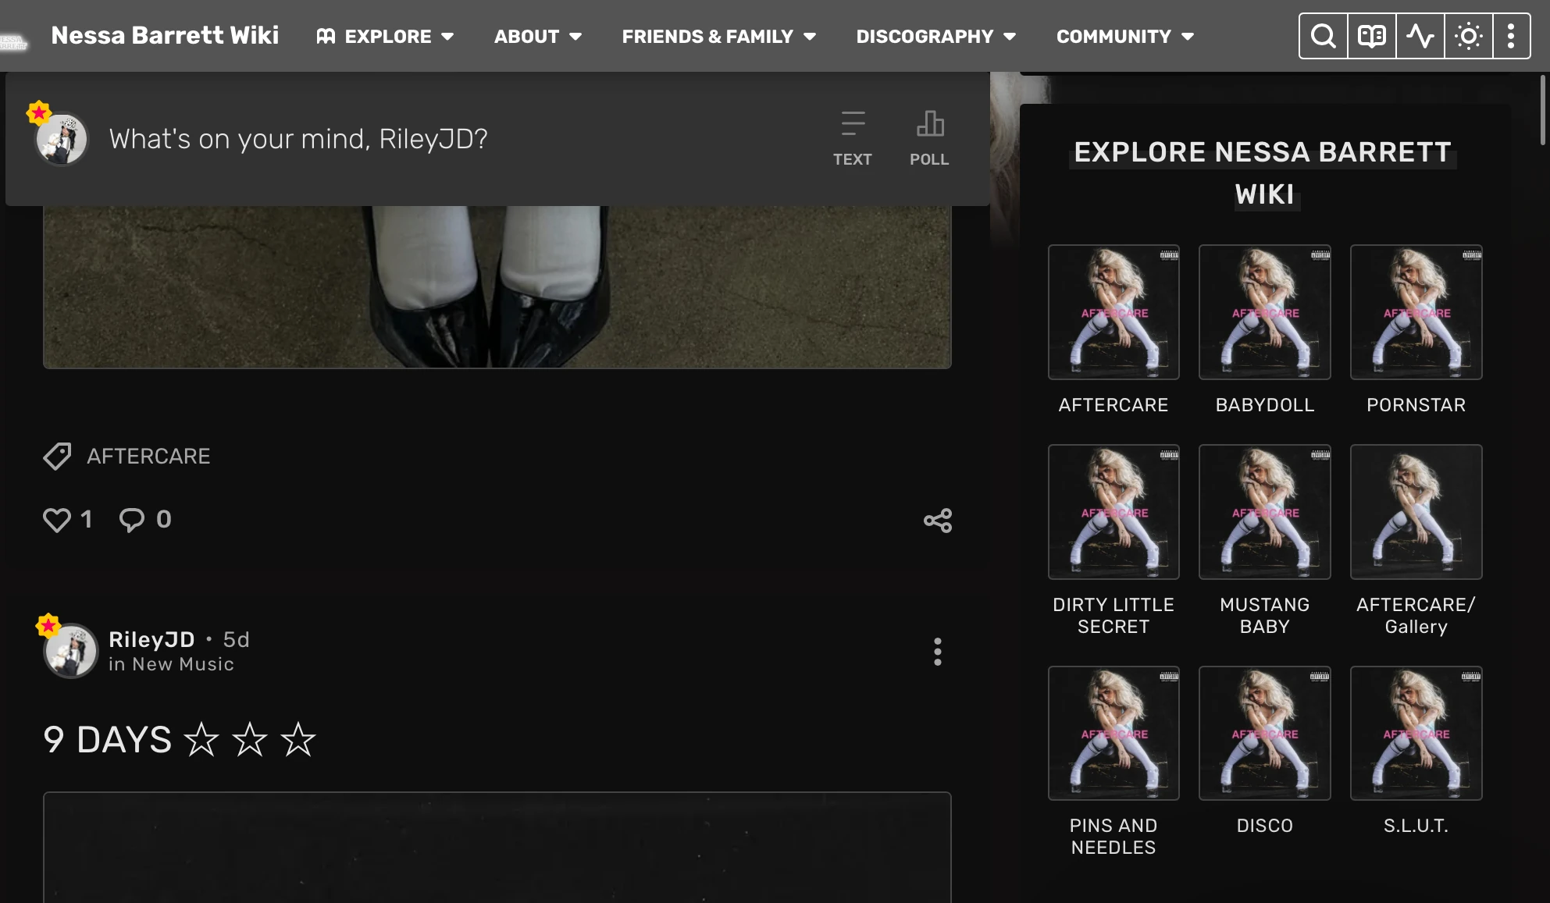Create a new poll post

pyautogui.click(x=929, y=139)
